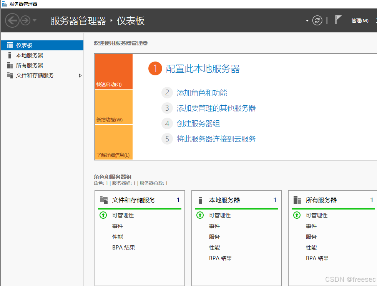Click green manageability arrow in 文件和存储服务 tile
377x286 pixels.
click(103, 215)
